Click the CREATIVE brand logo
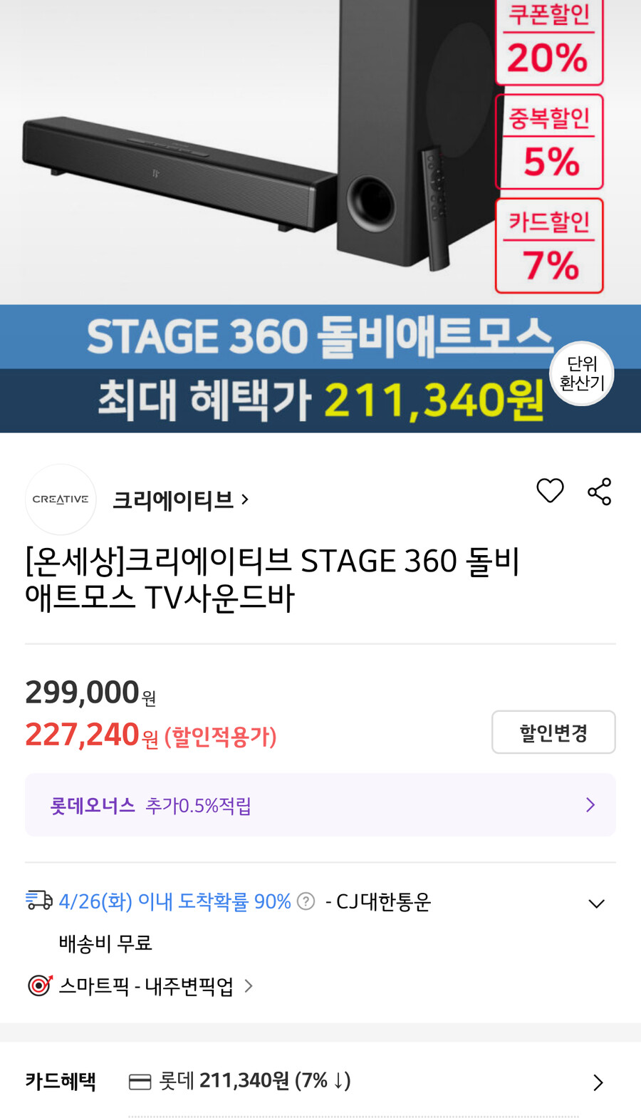Image resolution: width=641 pixels, height=1118 pixels. coord(61,499)
